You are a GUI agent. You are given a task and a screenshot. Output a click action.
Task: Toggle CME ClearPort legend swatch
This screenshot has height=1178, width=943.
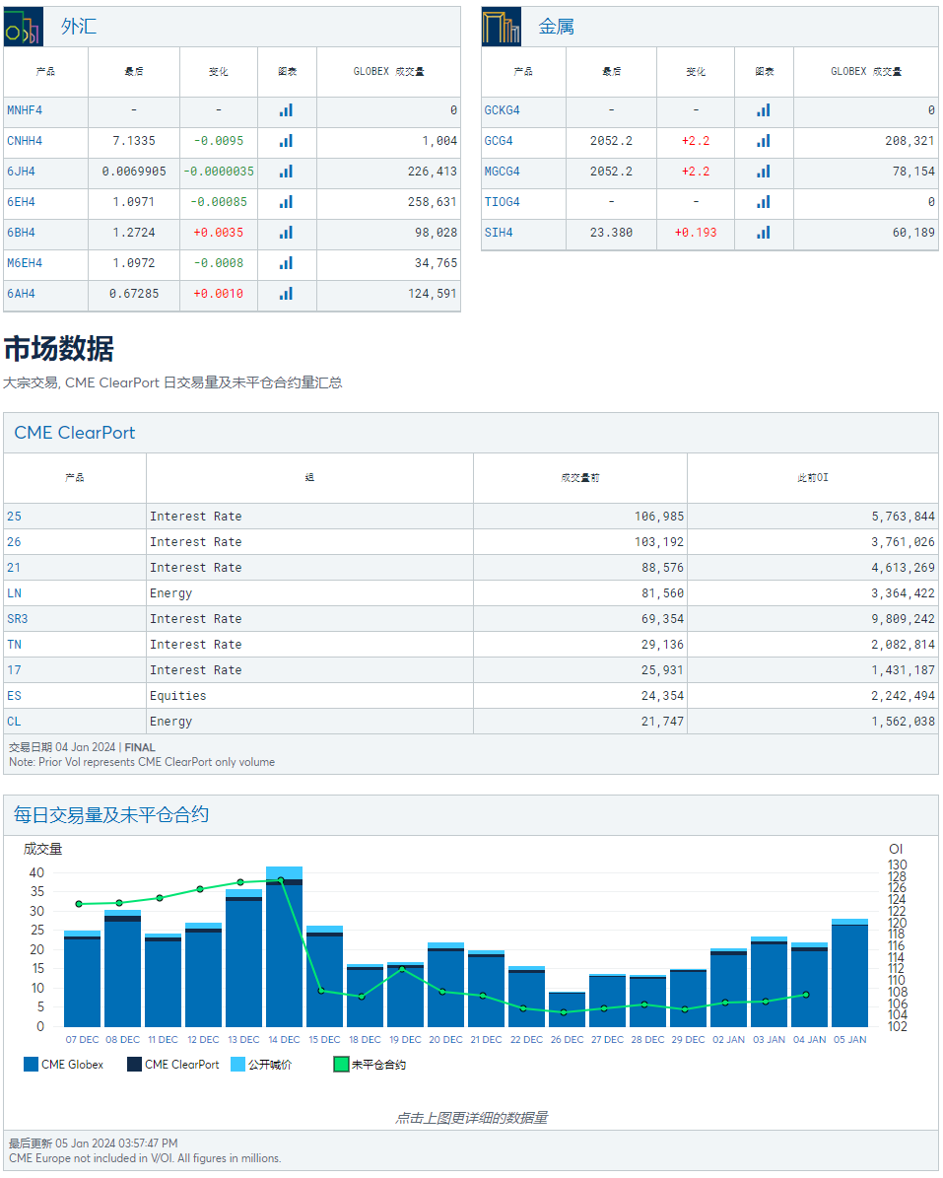134,1065
